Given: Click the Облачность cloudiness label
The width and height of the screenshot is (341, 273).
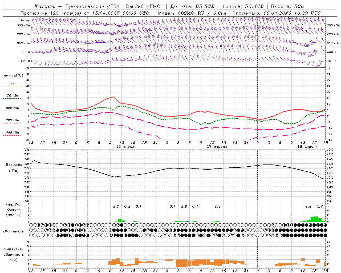Looking at the screenshot, I should click(x=14, y=231).
